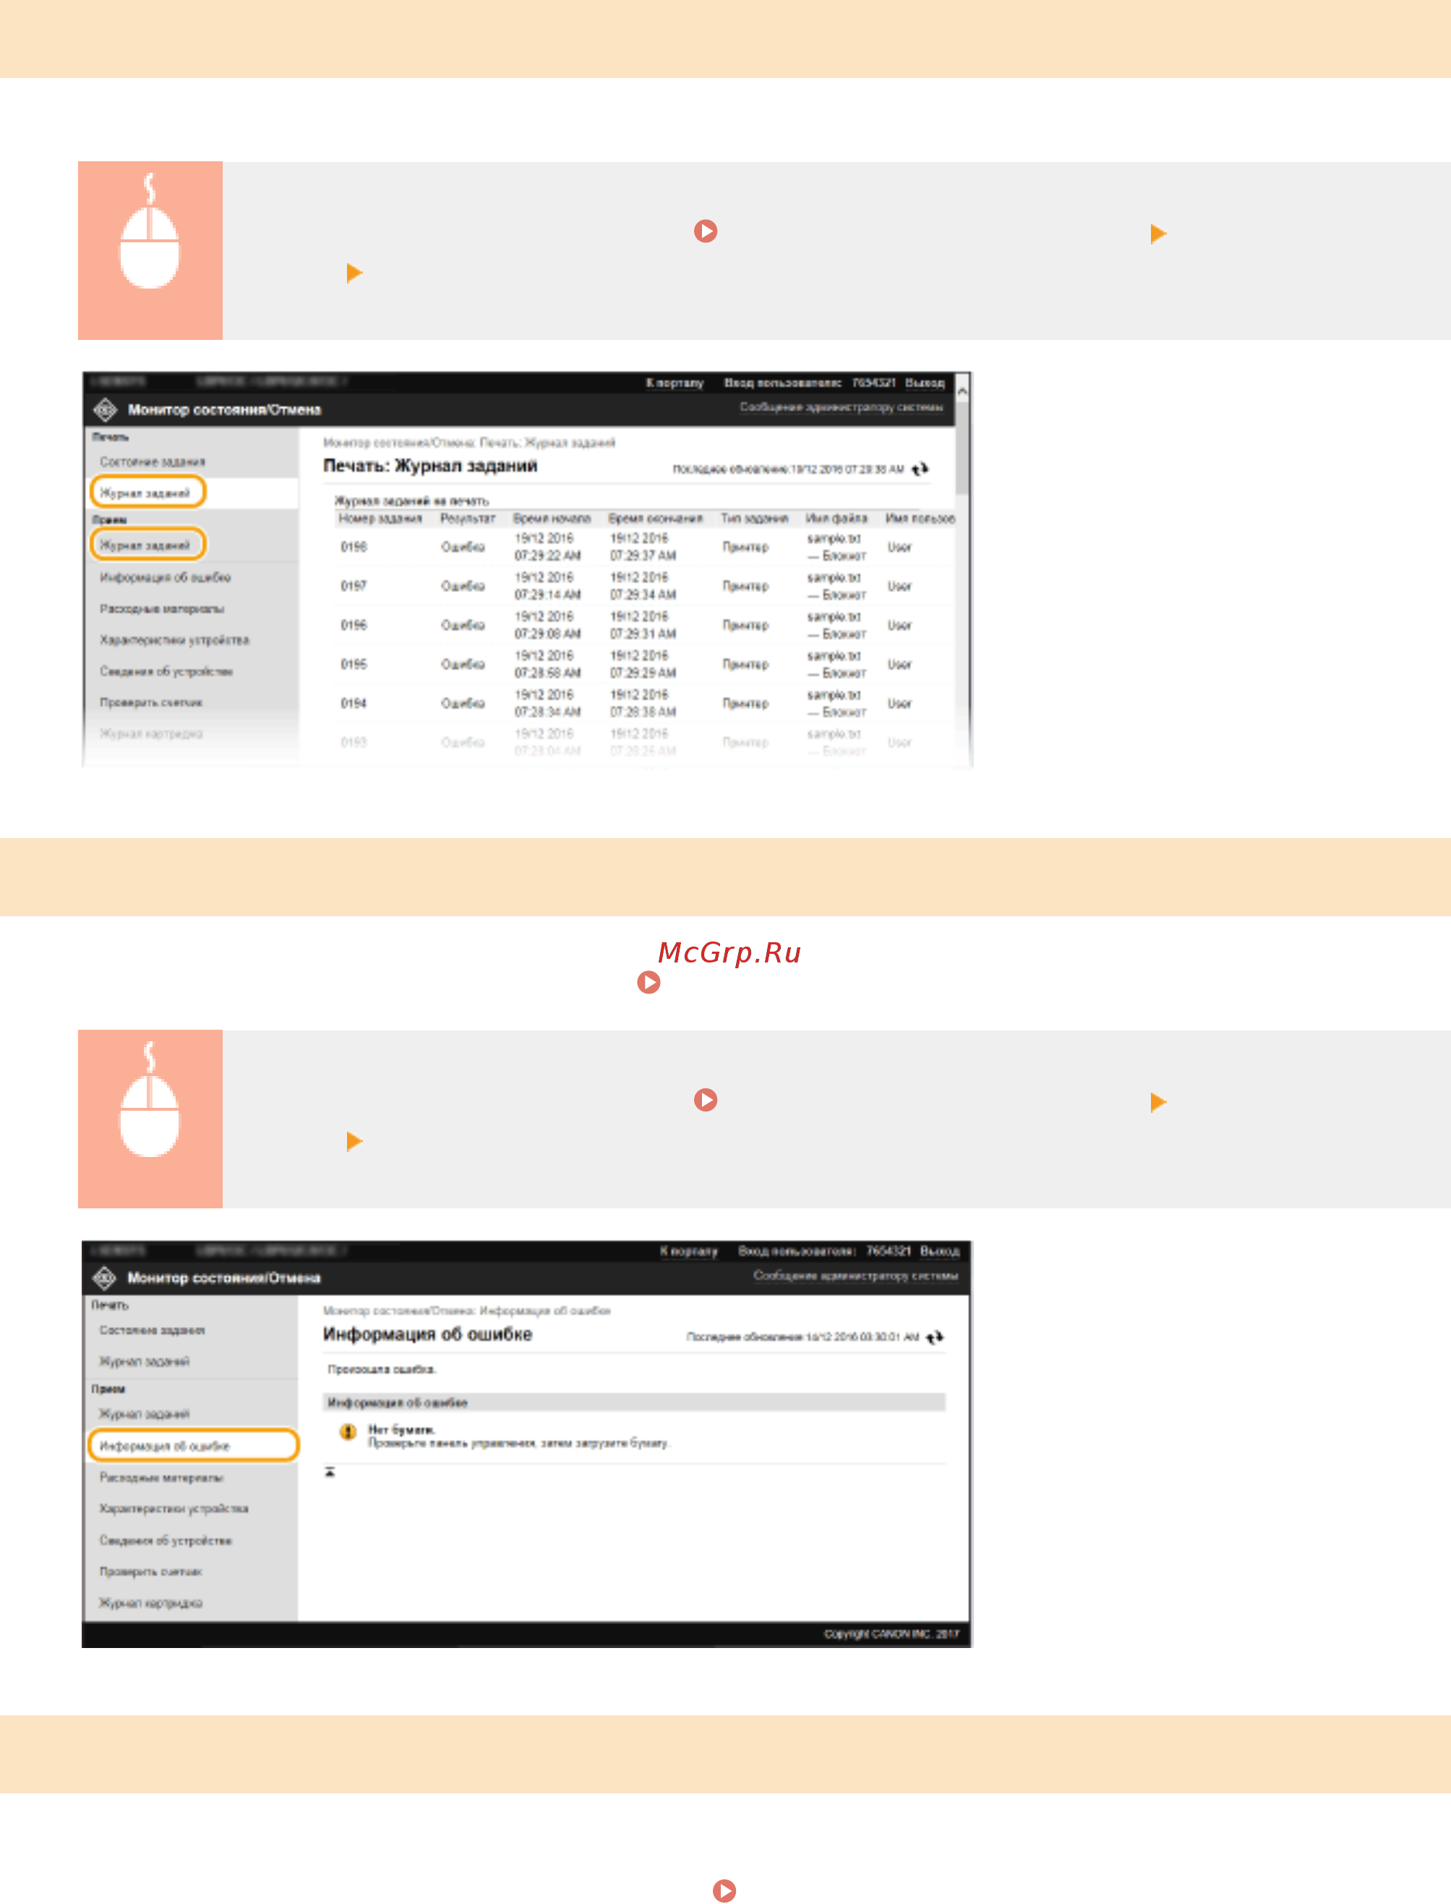Select 'Журнал заданий' under Печать on the error information page
This screenshot has width=1451, height=1904.
coord(145,1362)
